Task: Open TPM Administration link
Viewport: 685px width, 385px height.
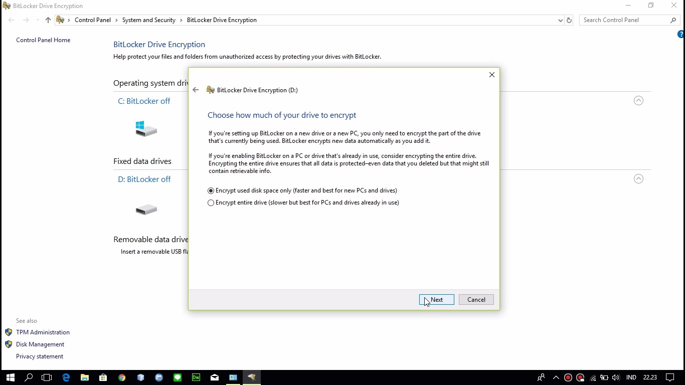Action: point(43,332)
